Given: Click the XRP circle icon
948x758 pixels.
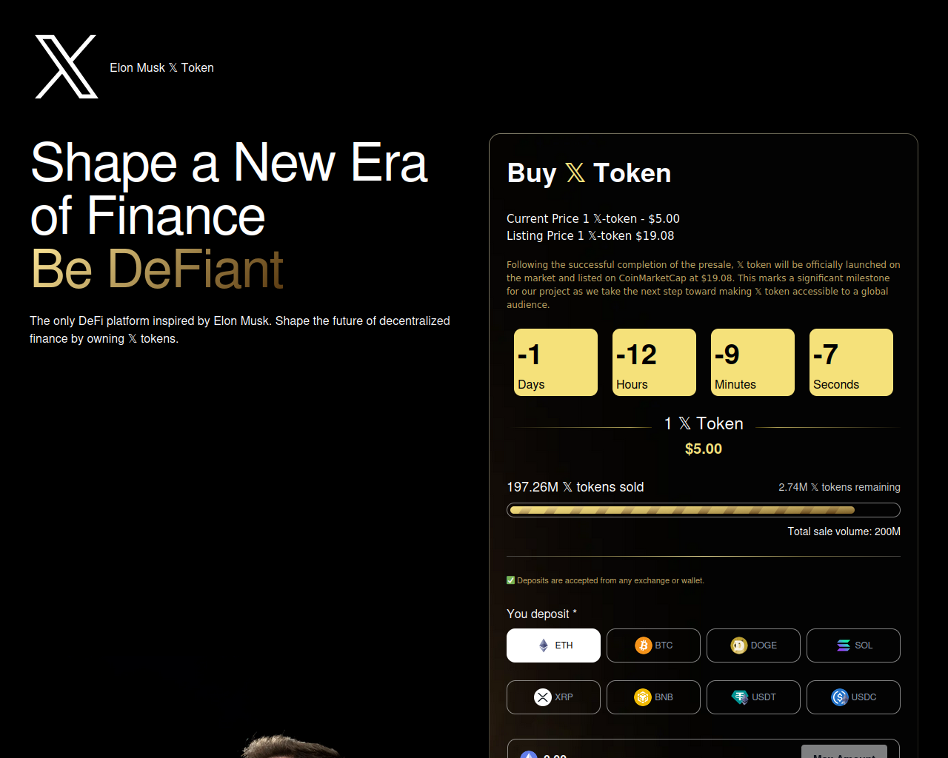Looking at the screenshot, I should coord(543,697).
